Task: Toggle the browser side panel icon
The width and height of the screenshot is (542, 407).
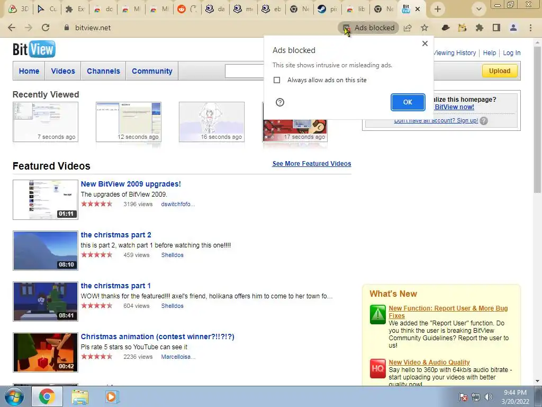Action: click(496, 28)
